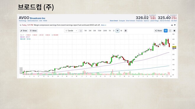Viewport: 195px width, 109px height.
Task: Open the Options link
Action: click(x=146, y=21)
